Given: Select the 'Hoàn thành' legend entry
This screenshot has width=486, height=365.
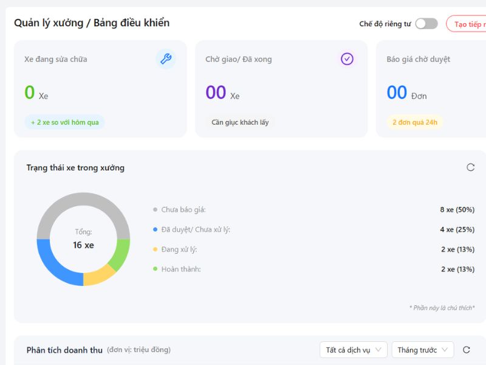Looking at the screenshot, I should click(177, 269).
